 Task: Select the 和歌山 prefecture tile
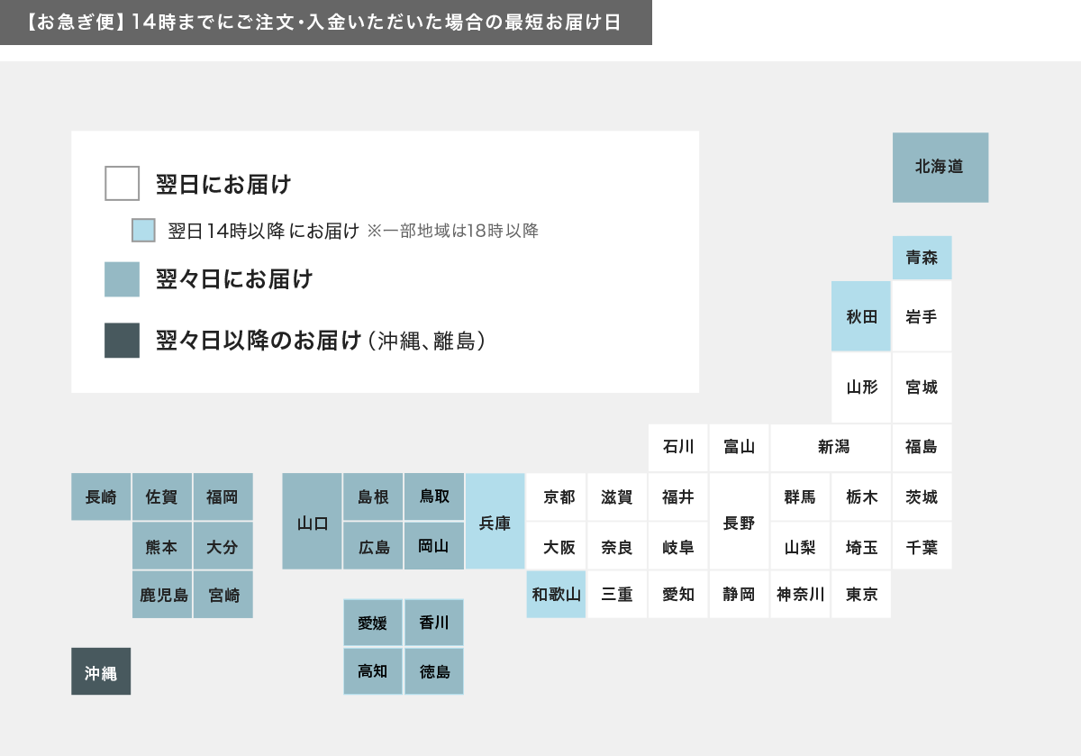(556, 595)
